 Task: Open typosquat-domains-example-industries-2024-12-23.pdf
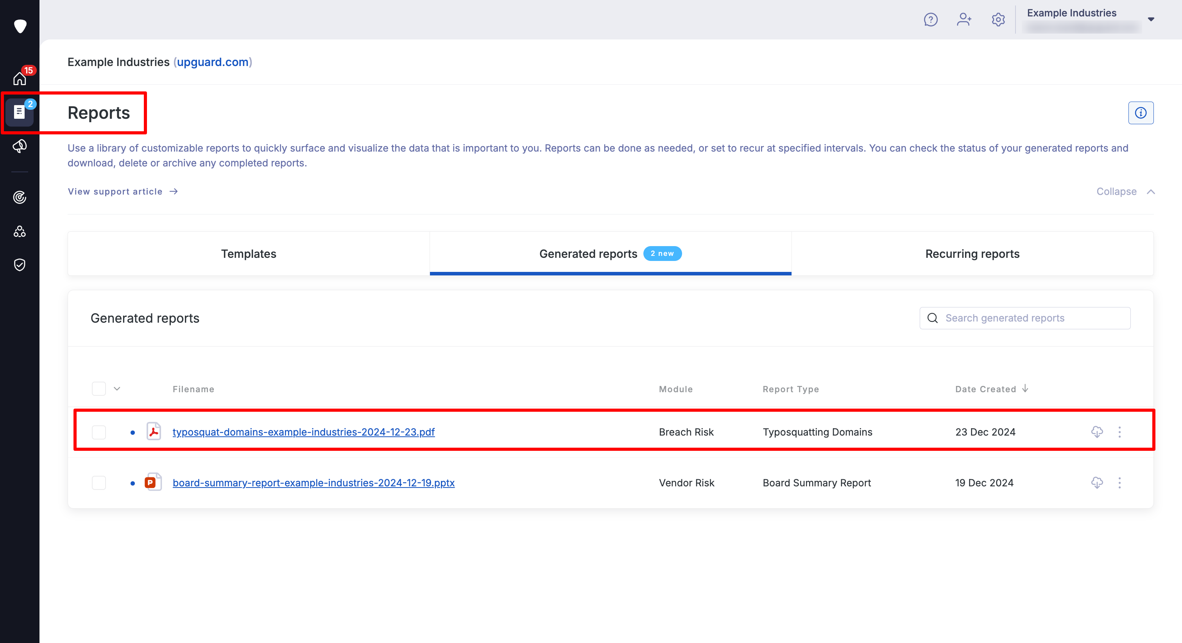[x=304, y=432]
